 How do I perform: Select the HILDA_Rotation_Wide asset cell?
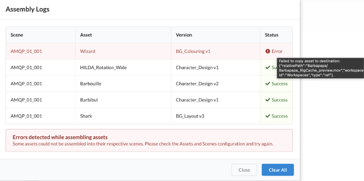point(123,67)
